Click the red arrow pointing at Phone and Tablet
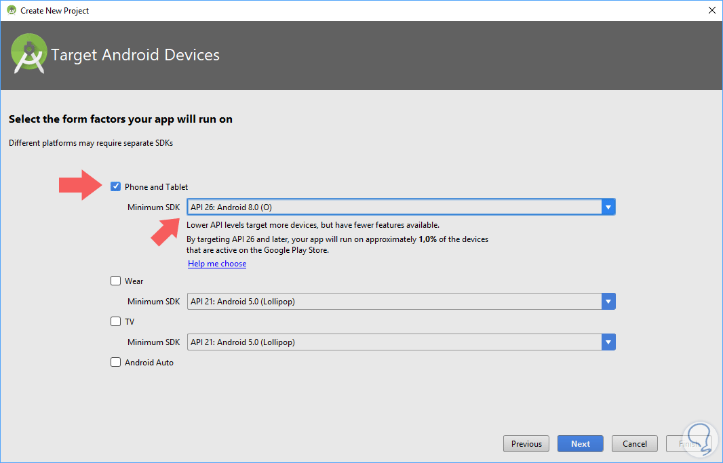 coord(80,185)
